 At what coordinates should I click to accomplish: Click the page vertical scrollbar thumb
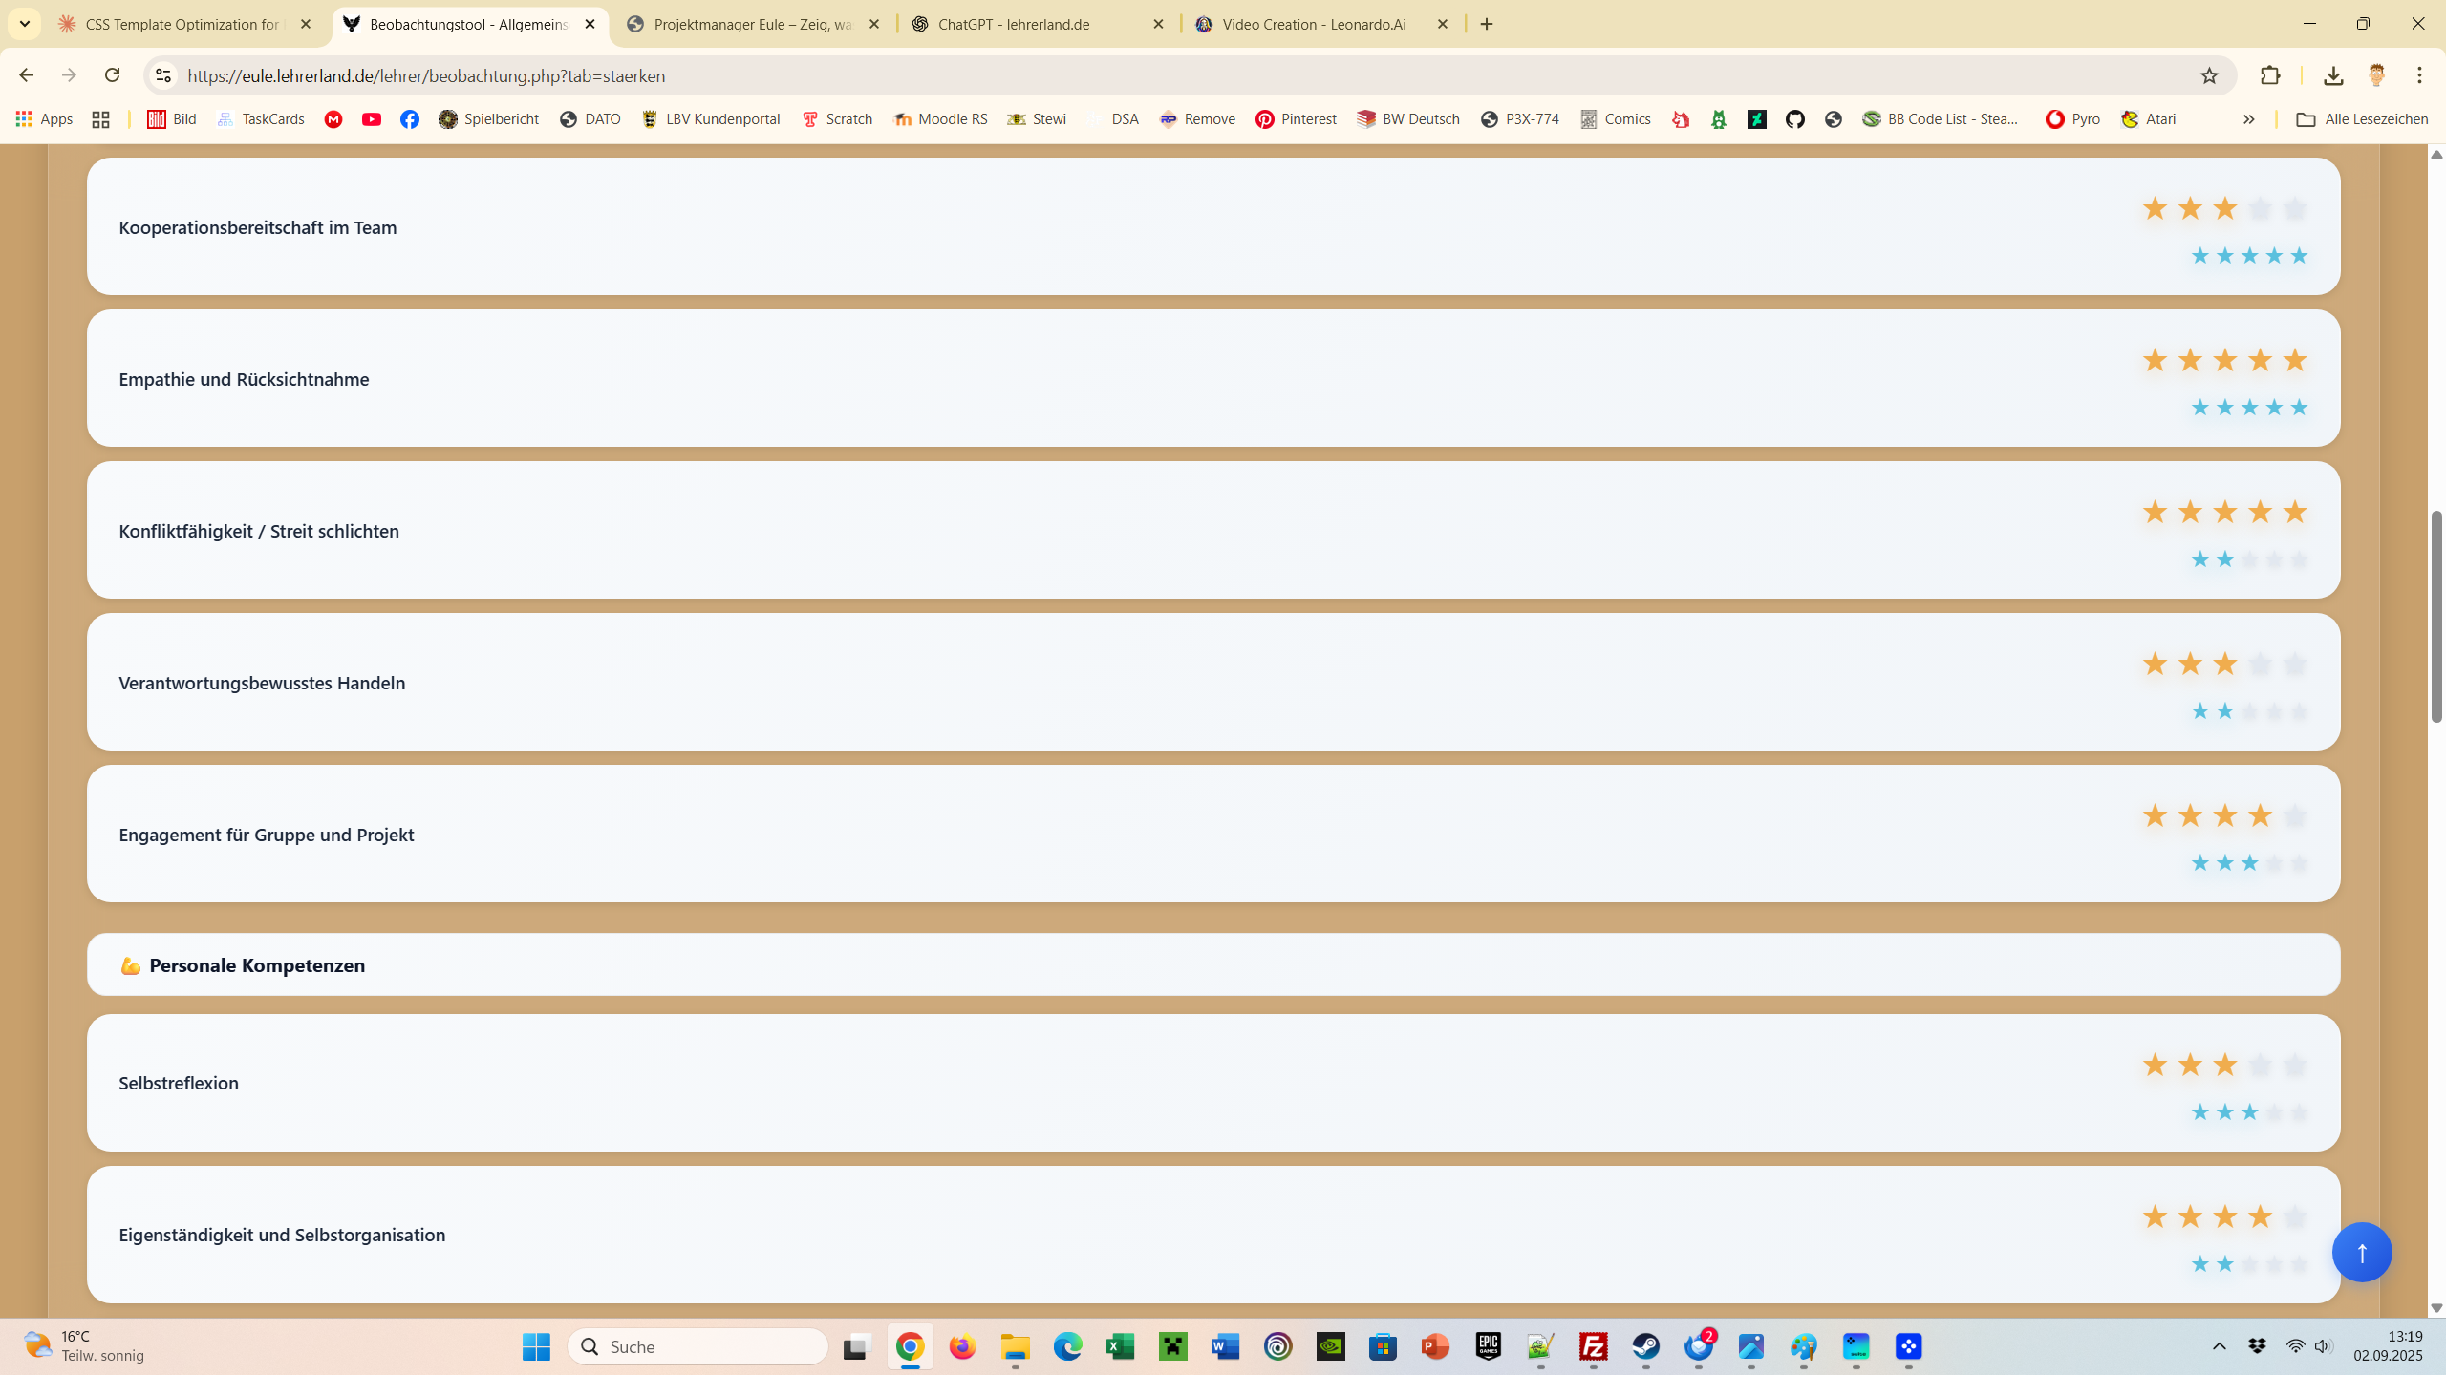[x=2435, y=616]
